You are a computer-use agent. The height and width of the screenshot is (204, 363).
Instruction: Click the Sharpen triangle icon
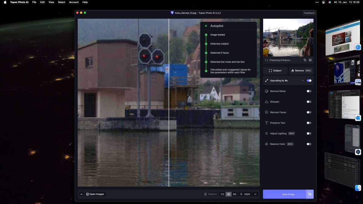click(x=267, y=102)
